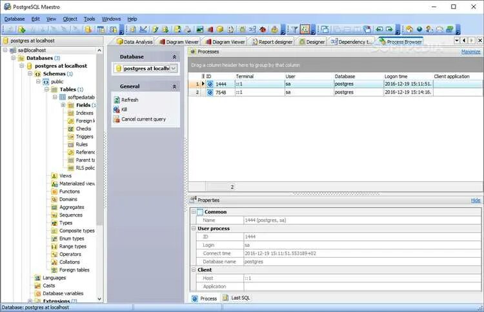Switch to the Report designer tab
The image size is (484, 312).
[272, 42]
